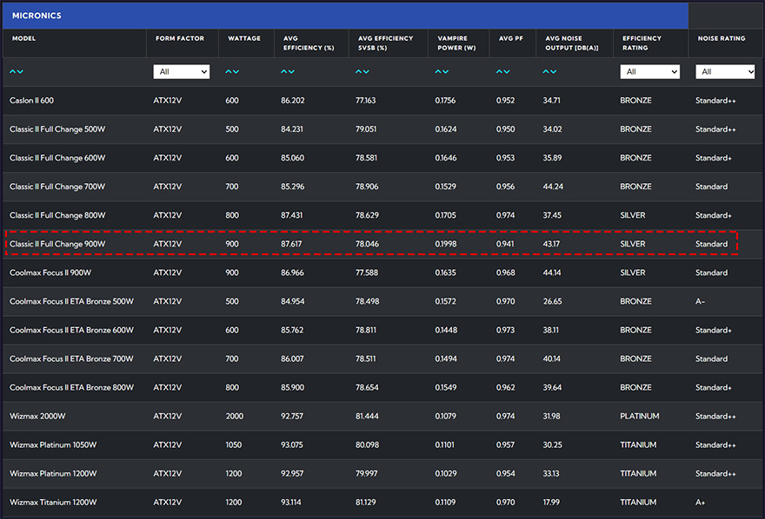Click noise output value 17.99
The image size is (765, 519).
pyautogui.click(x=551, y=503)
